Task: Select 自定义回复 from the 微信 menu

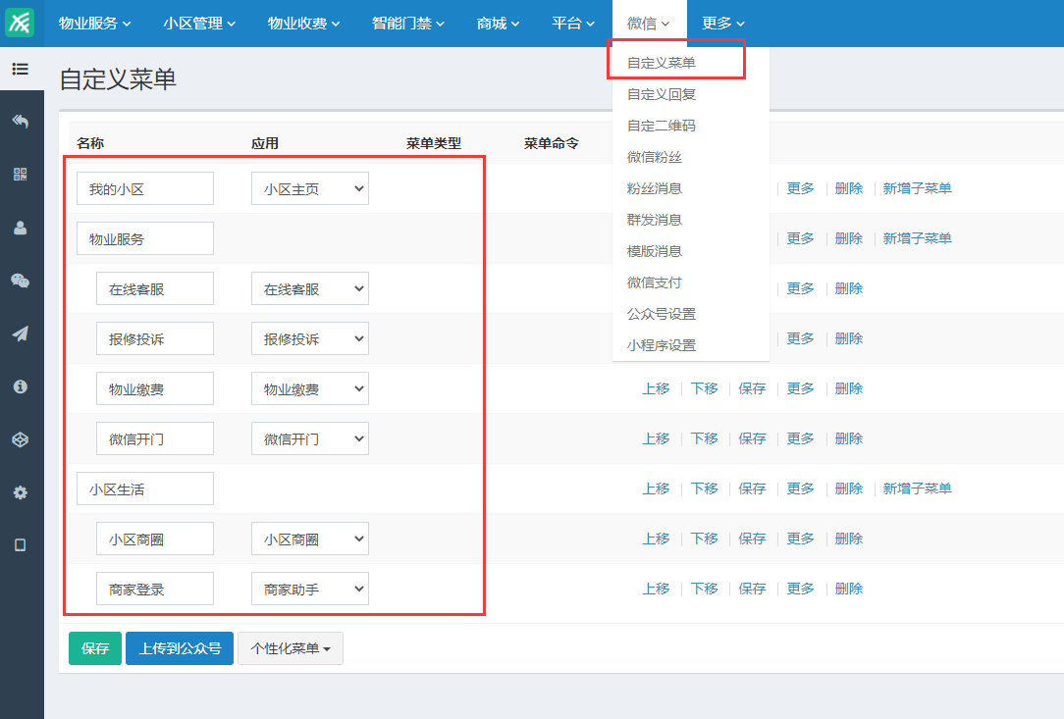Action: (661, 94)
